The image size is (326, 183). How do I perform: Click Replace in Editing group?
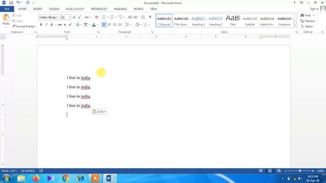pos(308,21)
